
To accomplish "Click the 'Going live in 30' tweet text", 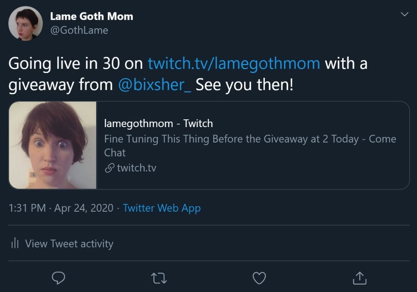I will point(75,63).
